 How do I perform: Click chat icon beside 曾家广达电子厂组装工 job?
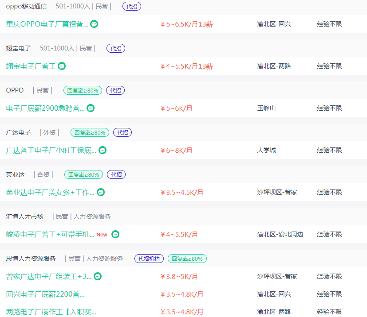pos(98,276)
